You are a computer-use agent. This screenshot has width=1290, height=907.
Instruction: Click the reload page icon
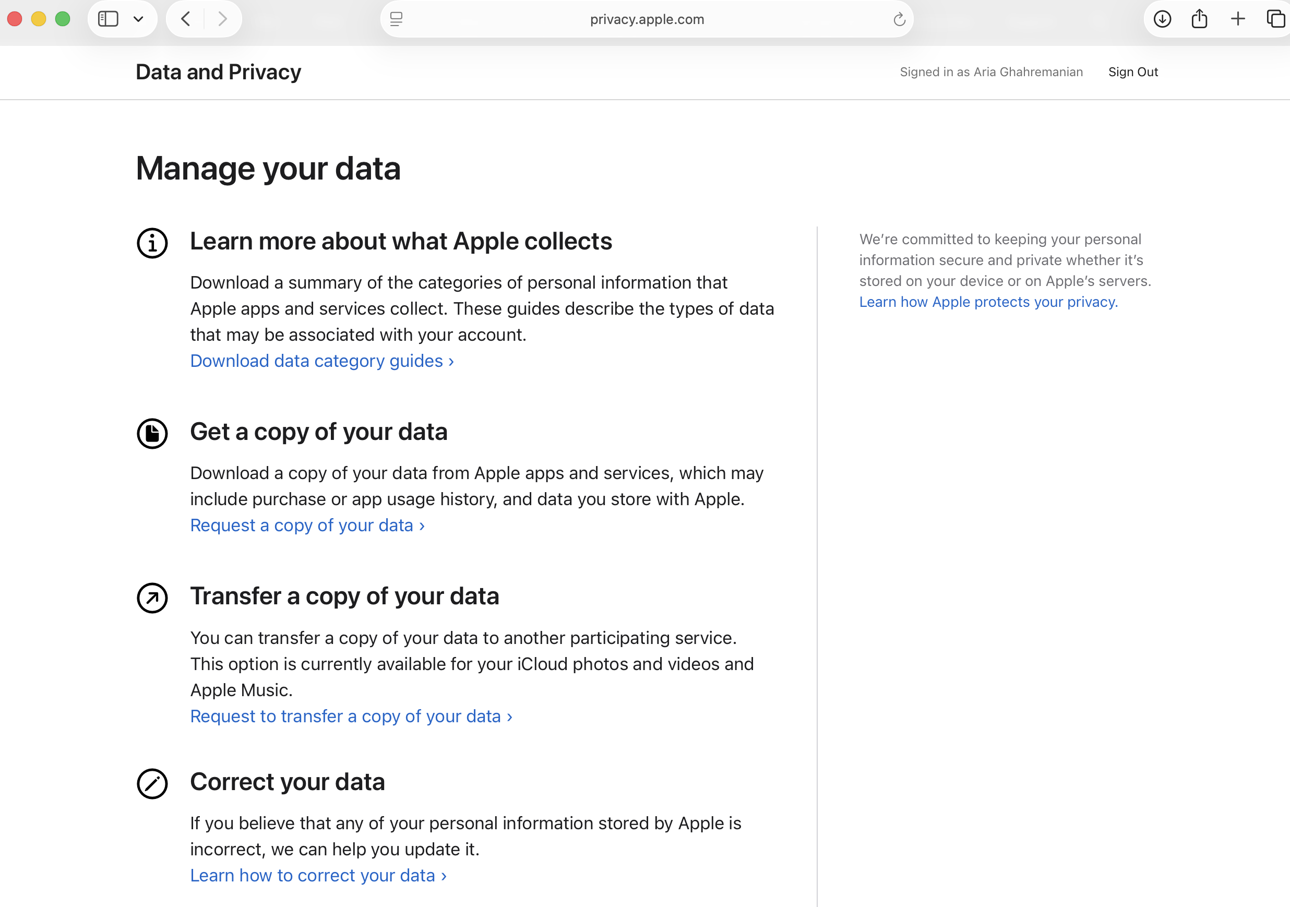(899, 20)
